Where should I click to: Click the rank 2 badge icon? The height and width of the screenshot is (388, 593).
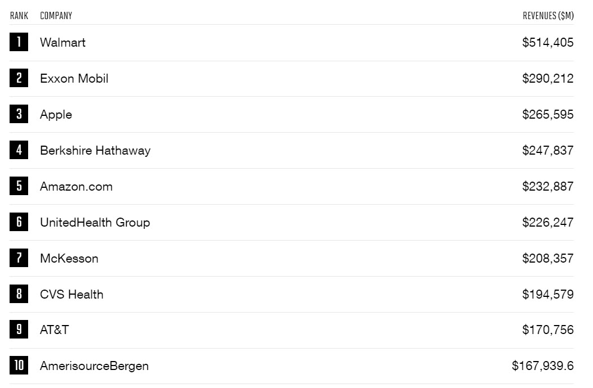point(19,78)
